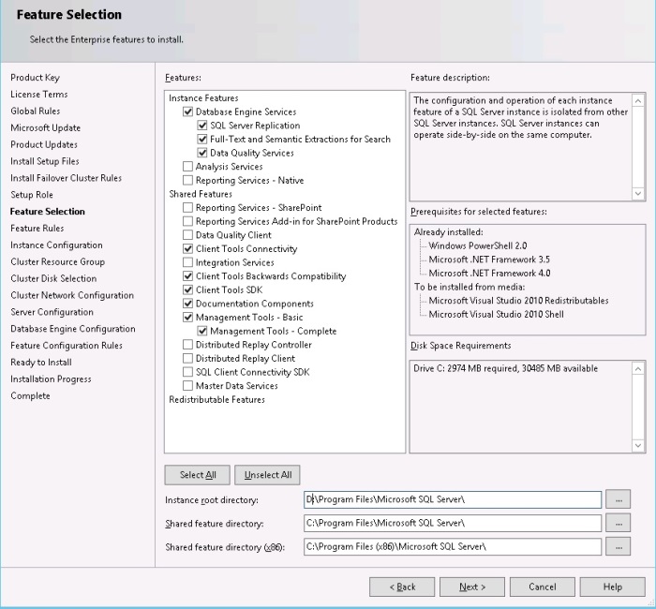The width and height of the screenshot is (656, 609).
Task: Go back with the Back button
Action: coord(402,587)
